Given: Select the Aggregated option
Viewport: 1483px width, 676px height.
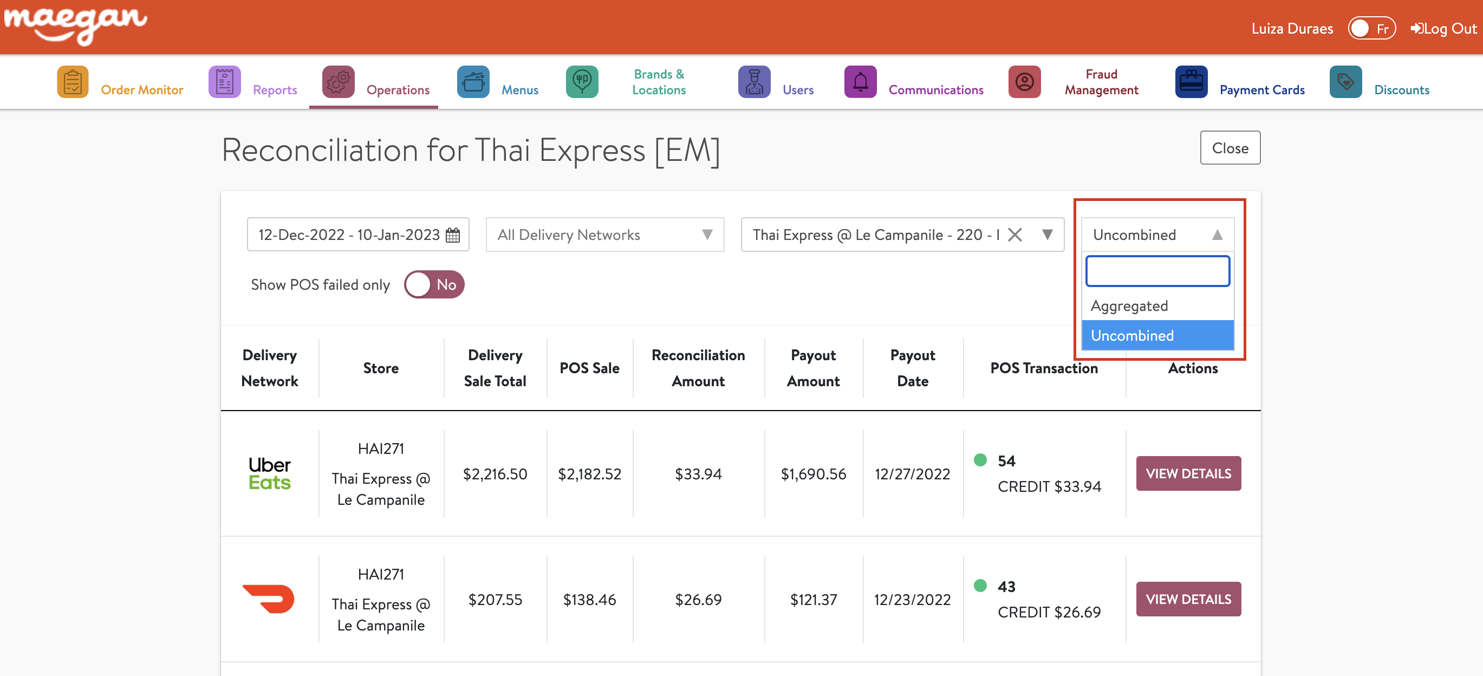Looking at the screenshot, I should (x=1129, y=305).
